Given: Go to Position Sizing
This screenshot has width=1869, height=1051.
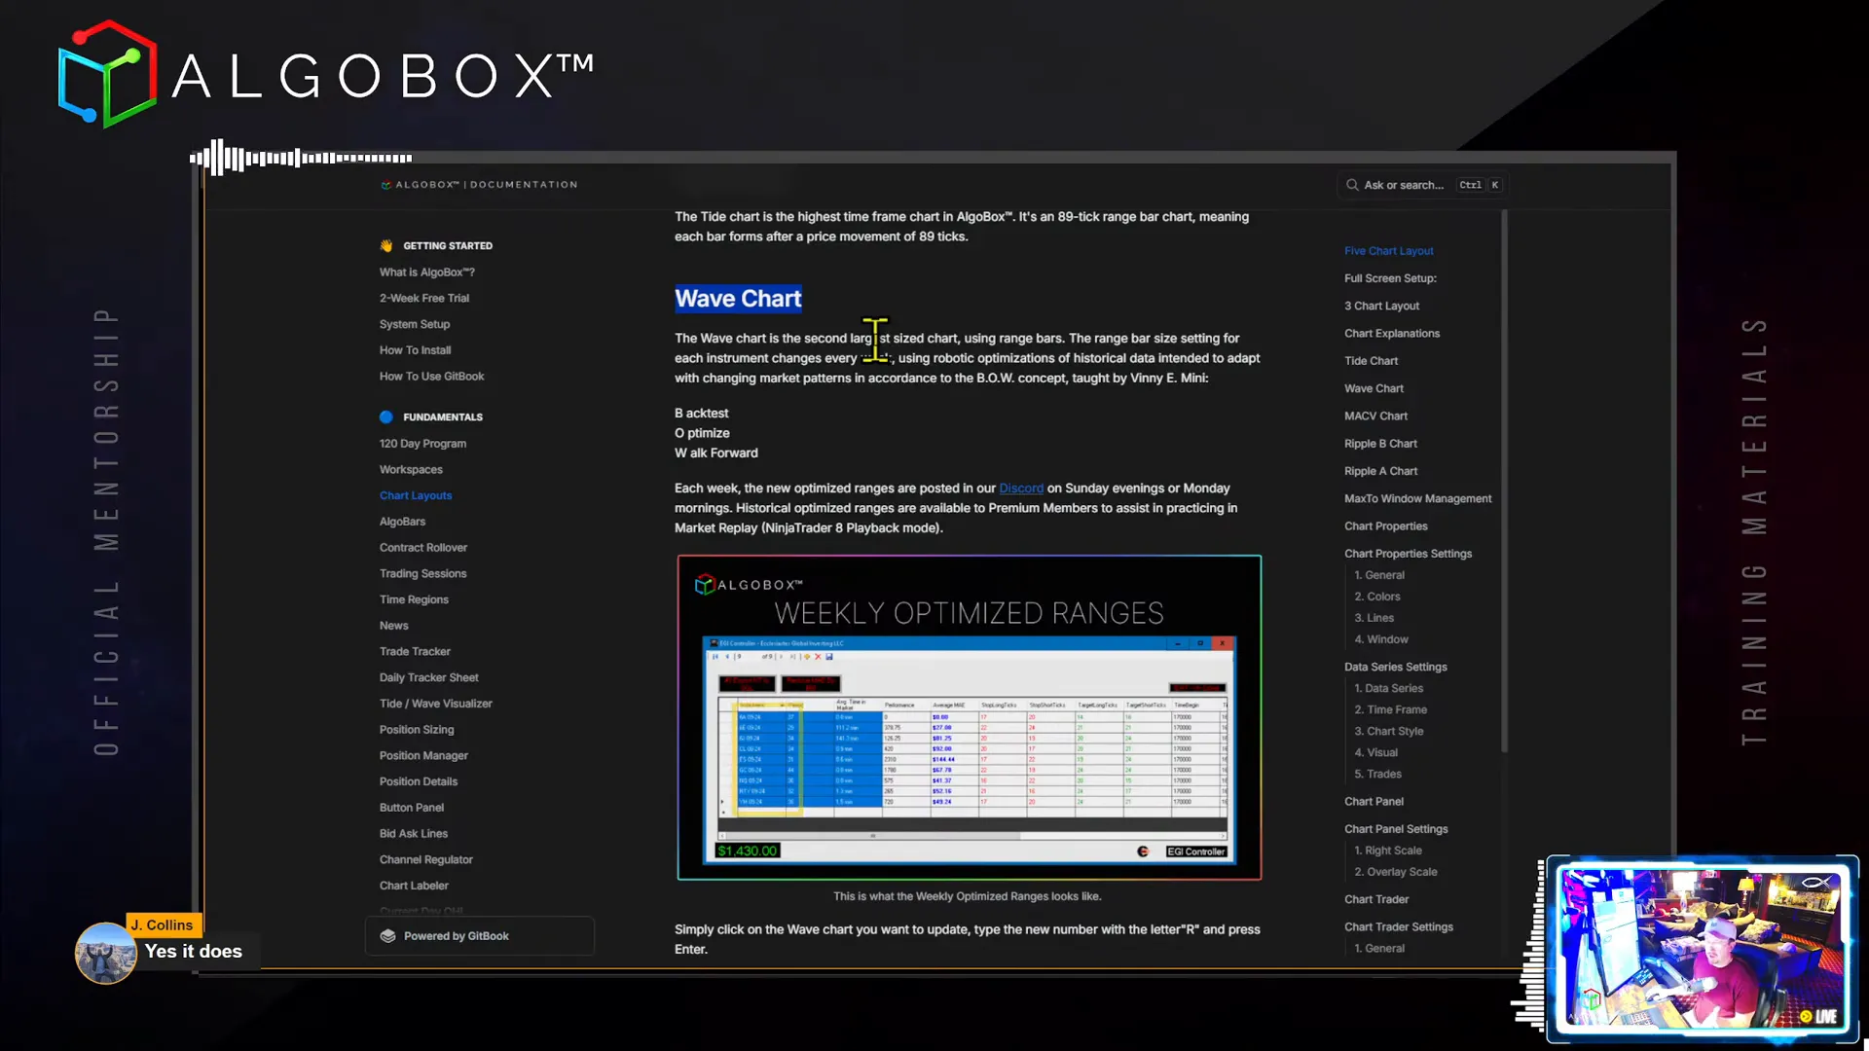Looking at the screenshot, I should click(x=417, y=730).
